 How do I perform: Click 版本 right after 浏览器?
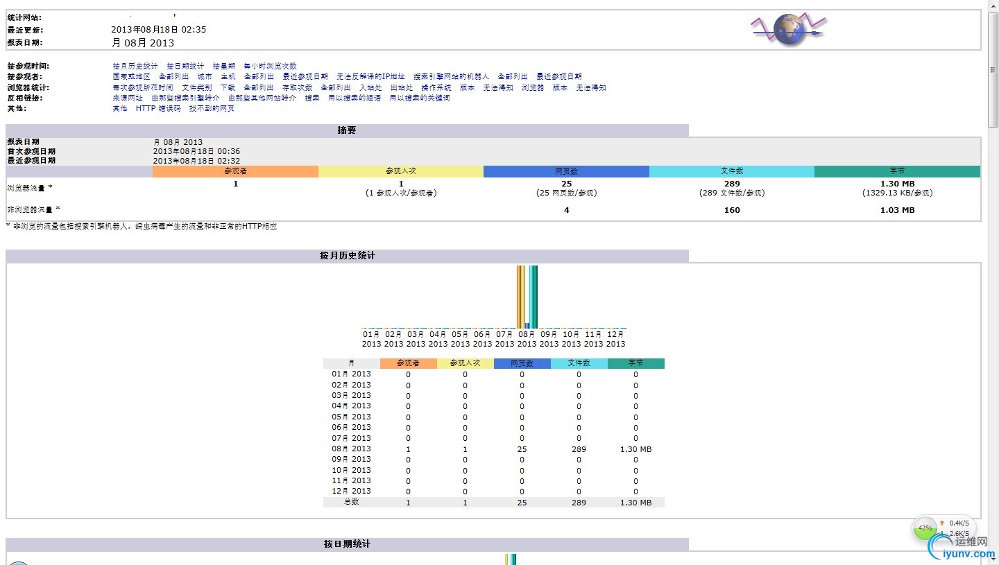pyautogui.click(x=561, y=88)
